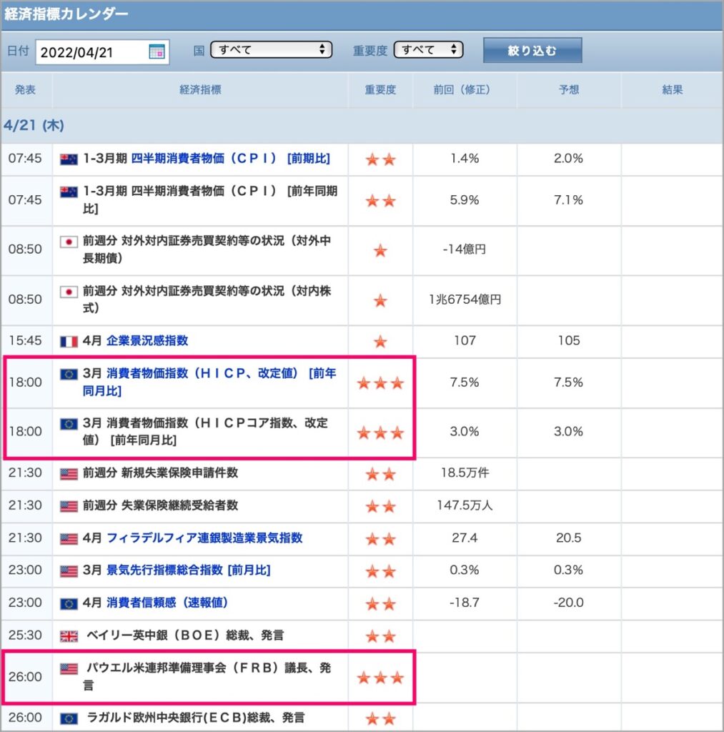724x732 pixels.
Task: Click the 4/21 (木) date heading
Action: [x=34, y=125]
